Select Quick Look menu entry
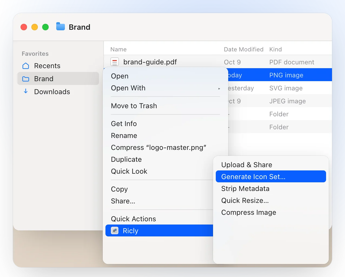345x277 pixels. pyautogui.click(x=159, y=171)
